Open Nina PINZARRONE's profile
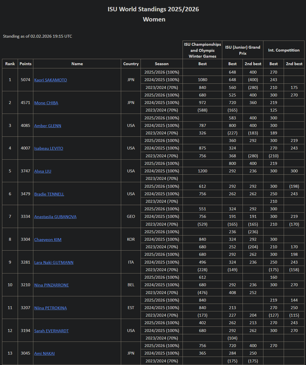Screen dimensions: 306x365 (52, 285)
